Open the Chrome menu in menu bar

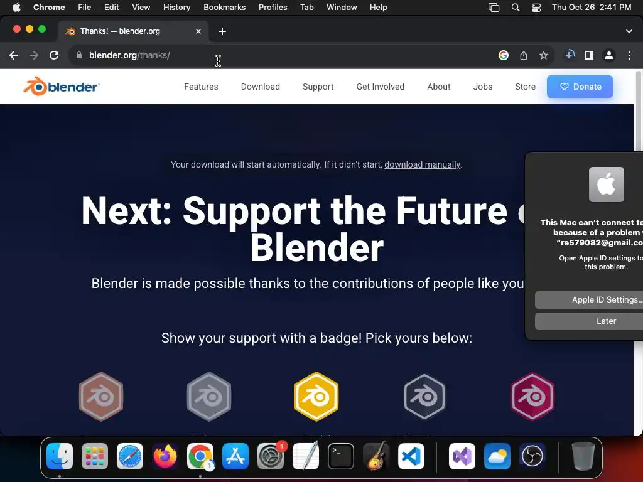point(49,8)
